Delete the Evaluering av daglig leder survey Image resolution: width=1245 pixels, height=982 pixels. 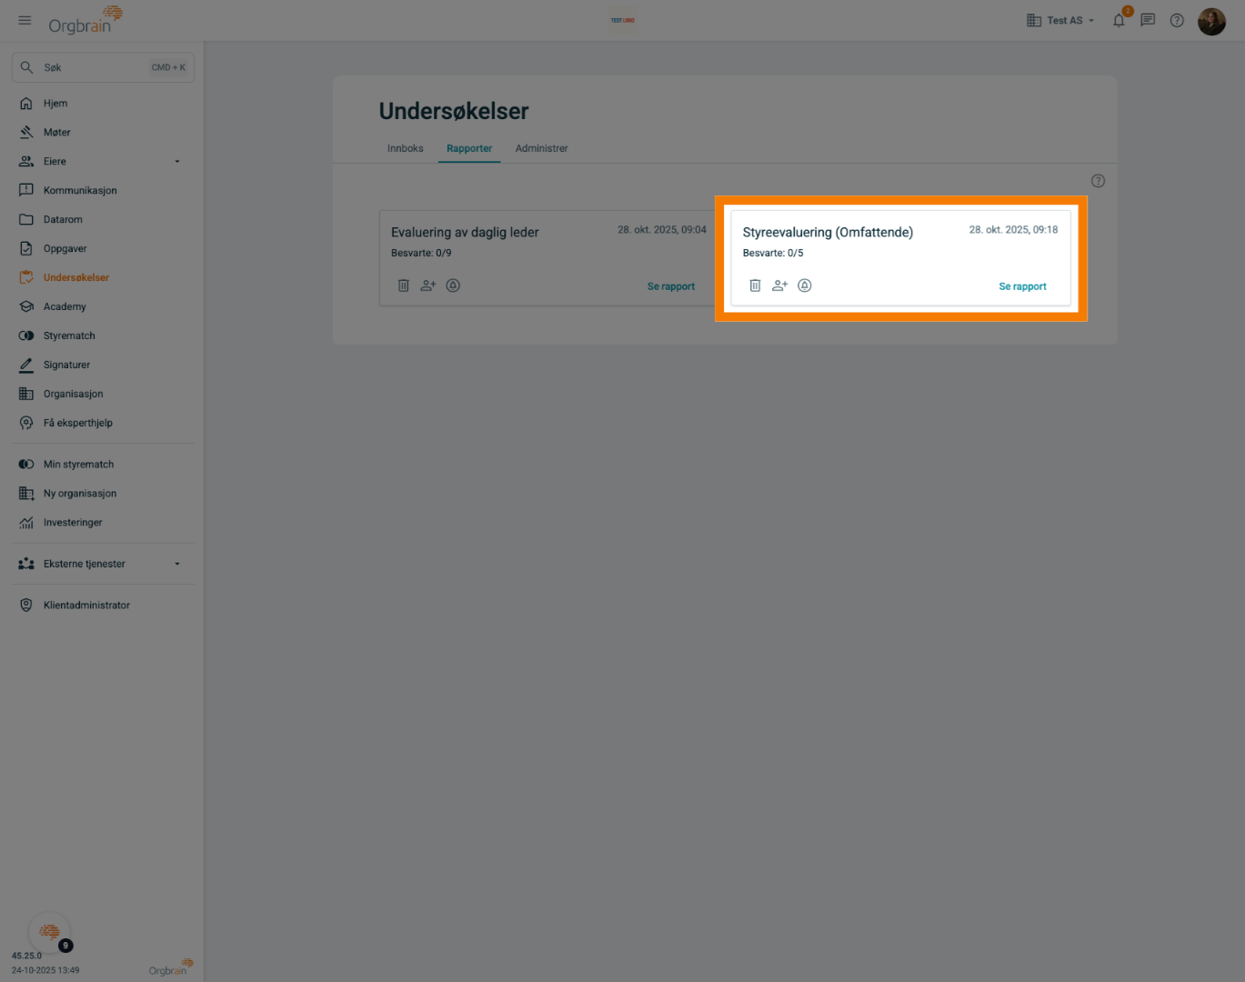[404, 286]
